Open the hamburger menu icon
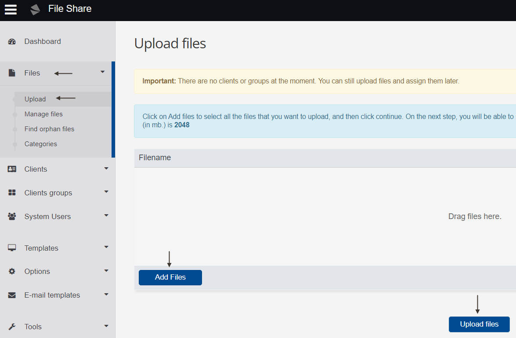The width and height of the screenshot is (516, 338). point(11,9)
